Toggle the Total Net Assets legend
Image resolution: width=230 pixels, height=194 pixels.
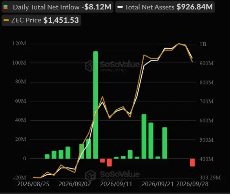pyautogui.click(x=165, y=7)
